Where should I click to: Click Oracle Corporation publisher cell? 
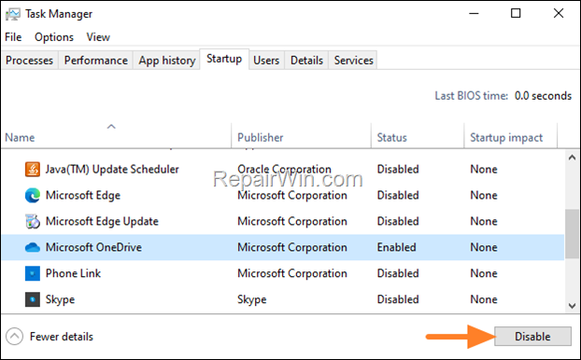click(284, 170)
